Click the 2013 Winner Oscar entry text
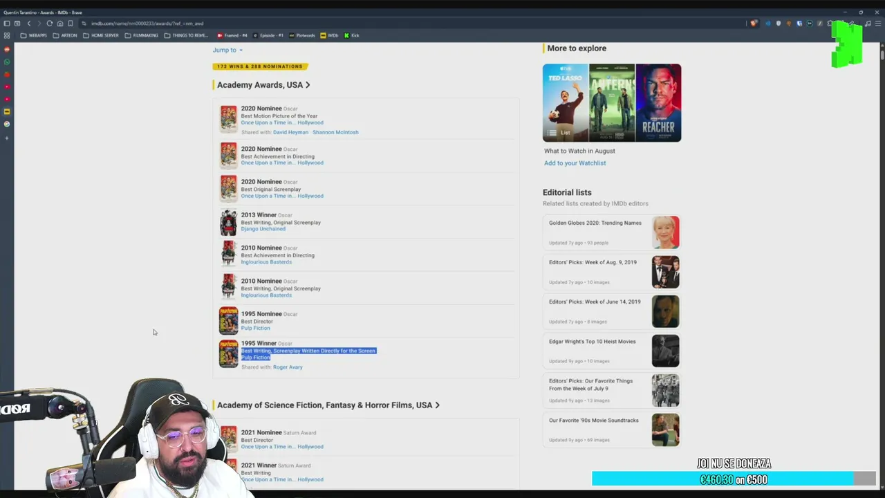 pos(281,222)
